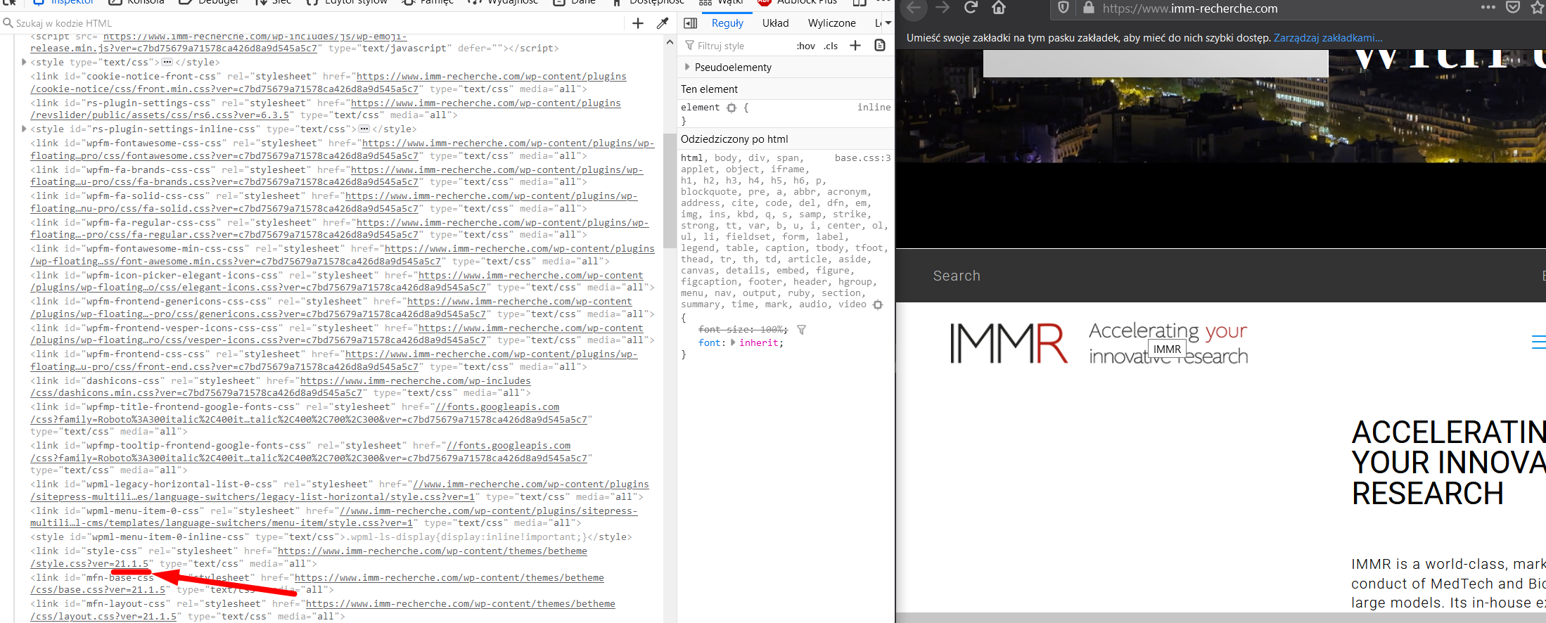Click the struck-through font-size: 100% declaration

point(743,329)
